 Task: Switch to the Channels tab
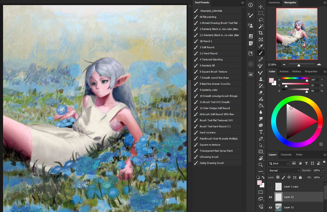pos(286,155)
